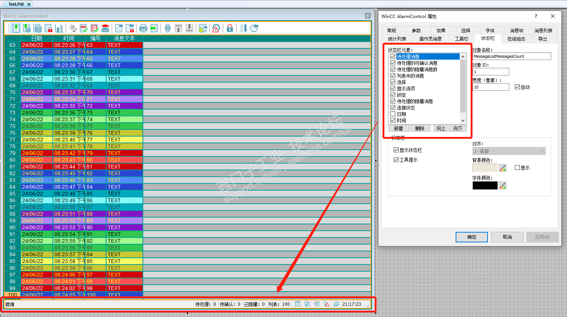
Task: Click the black font color swatch
Action: click(x=485, y=185)
